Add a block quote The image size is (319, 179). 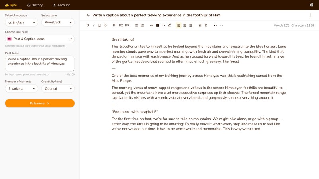[163, 25]
